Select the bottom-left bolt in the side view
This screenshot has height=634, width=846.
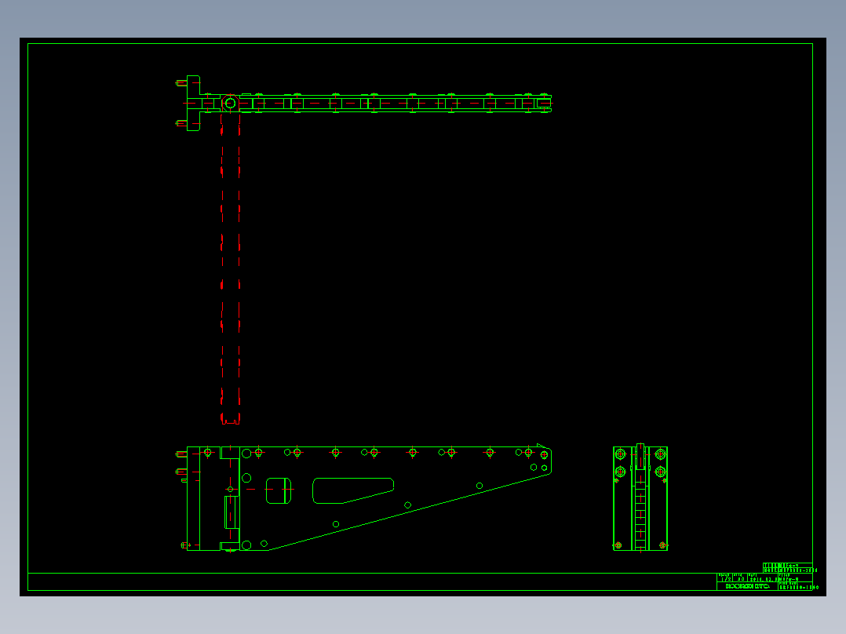click(618, 545)
